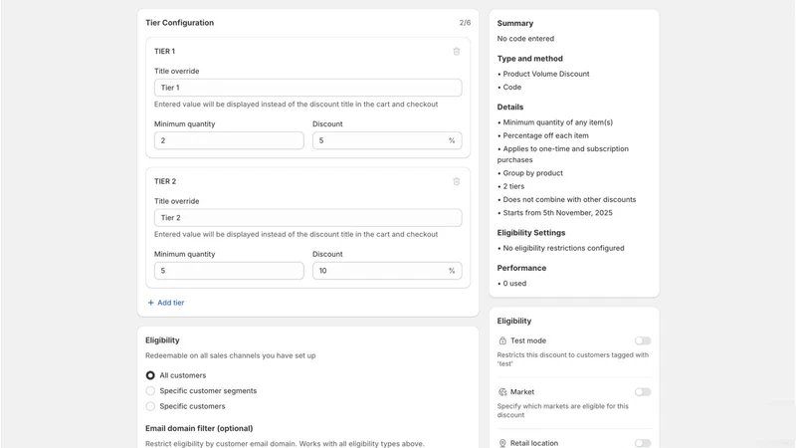Image resolution: width=796 pixels, height=448 pixels.
Task: Focus Tier 2 discount percentage field
Action: [387, 270]
